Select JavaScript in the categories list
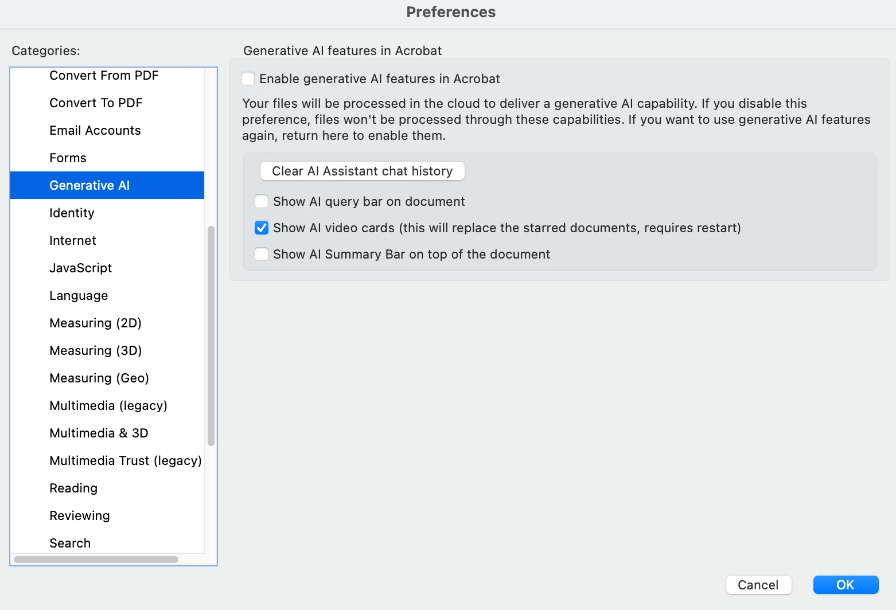 pyautogui.click(x=107, y=268)
